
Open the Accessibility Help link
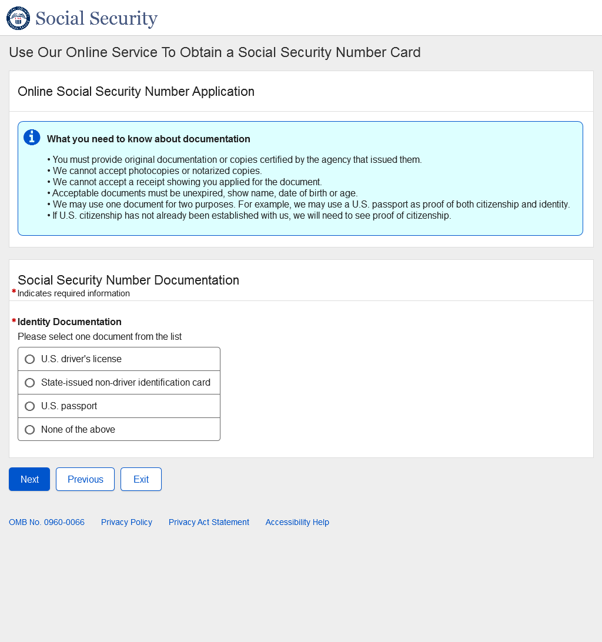pos(297,522)
